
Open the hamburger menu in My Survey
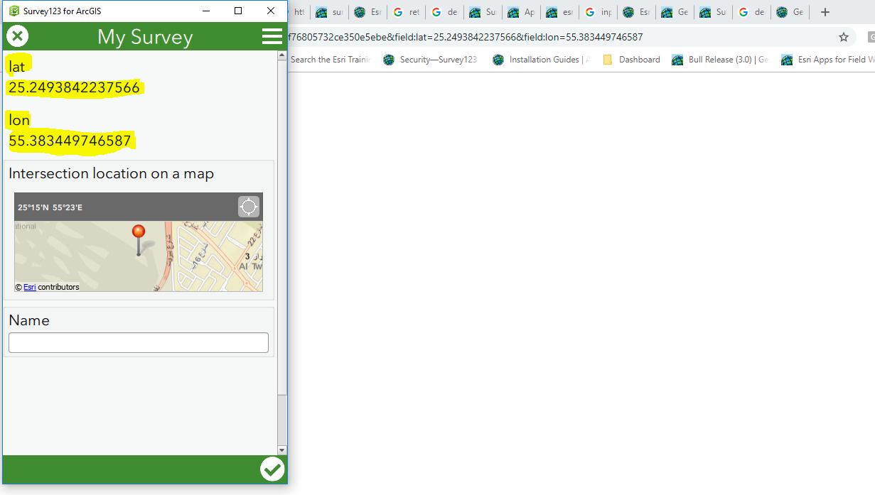tap(272, 36)
